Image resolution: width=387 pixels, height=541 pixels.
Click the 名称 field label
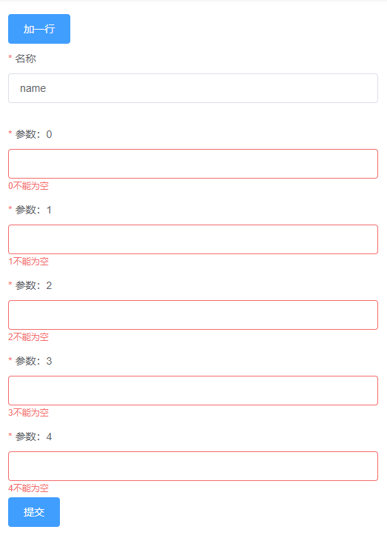tap(25, 59)
